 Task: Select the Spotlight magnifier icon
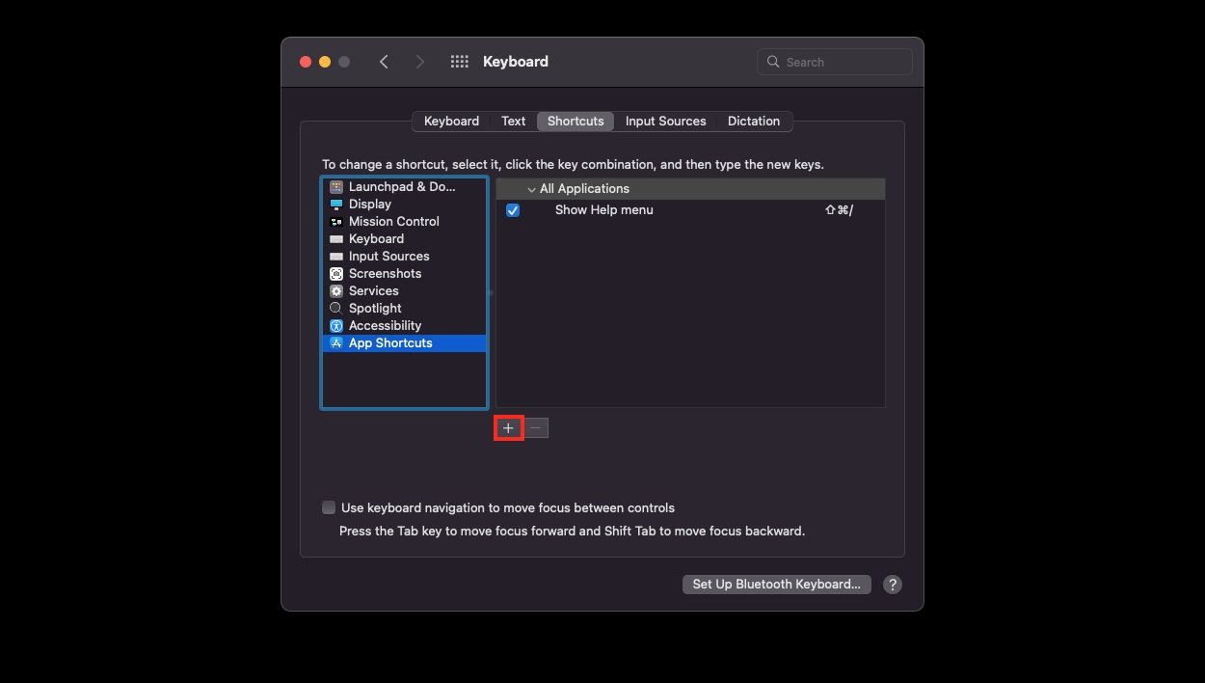point(335,309)
